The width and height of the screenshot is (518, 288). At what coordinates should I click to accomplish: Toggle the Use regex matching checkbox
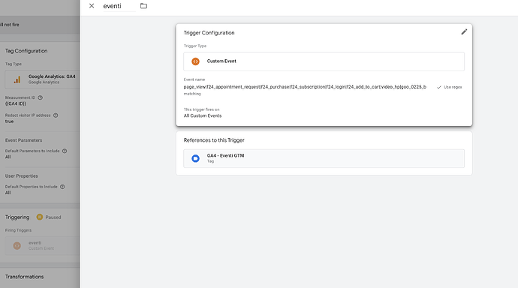point(439,87)
